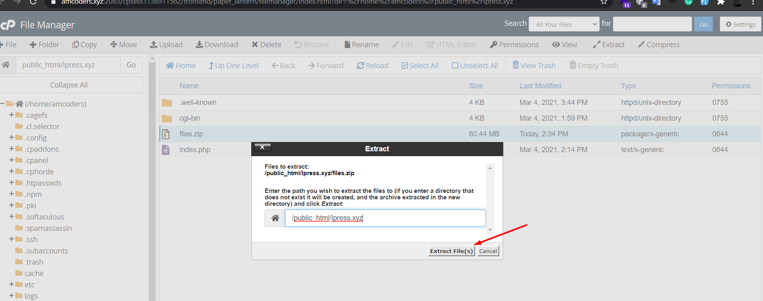Click the Extract toolbar item
The image size is (763, 301).
tap(609, 45)
